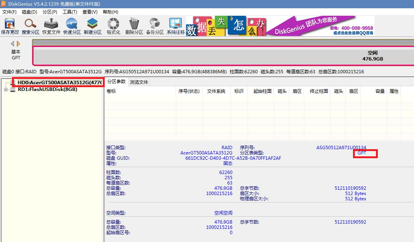Open the 备份分区 backup partition tool
This screenshot has height=242, width=414.
(x=155, y=26)
